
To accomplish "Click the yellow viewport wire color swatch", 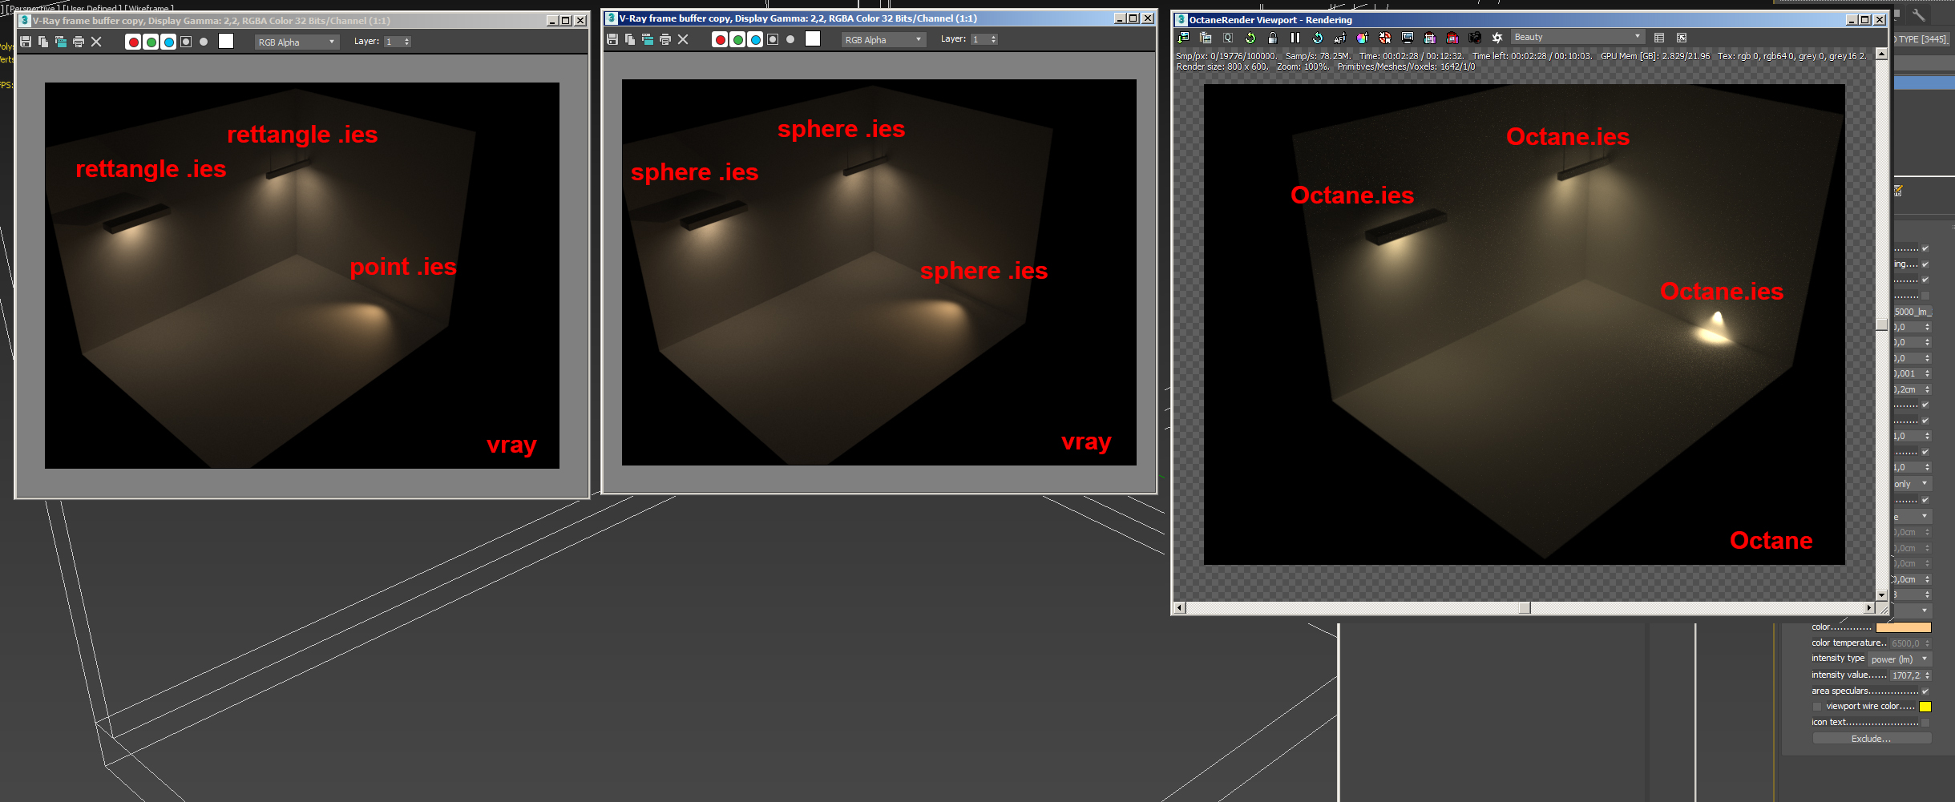I will tap(1925, 707).
